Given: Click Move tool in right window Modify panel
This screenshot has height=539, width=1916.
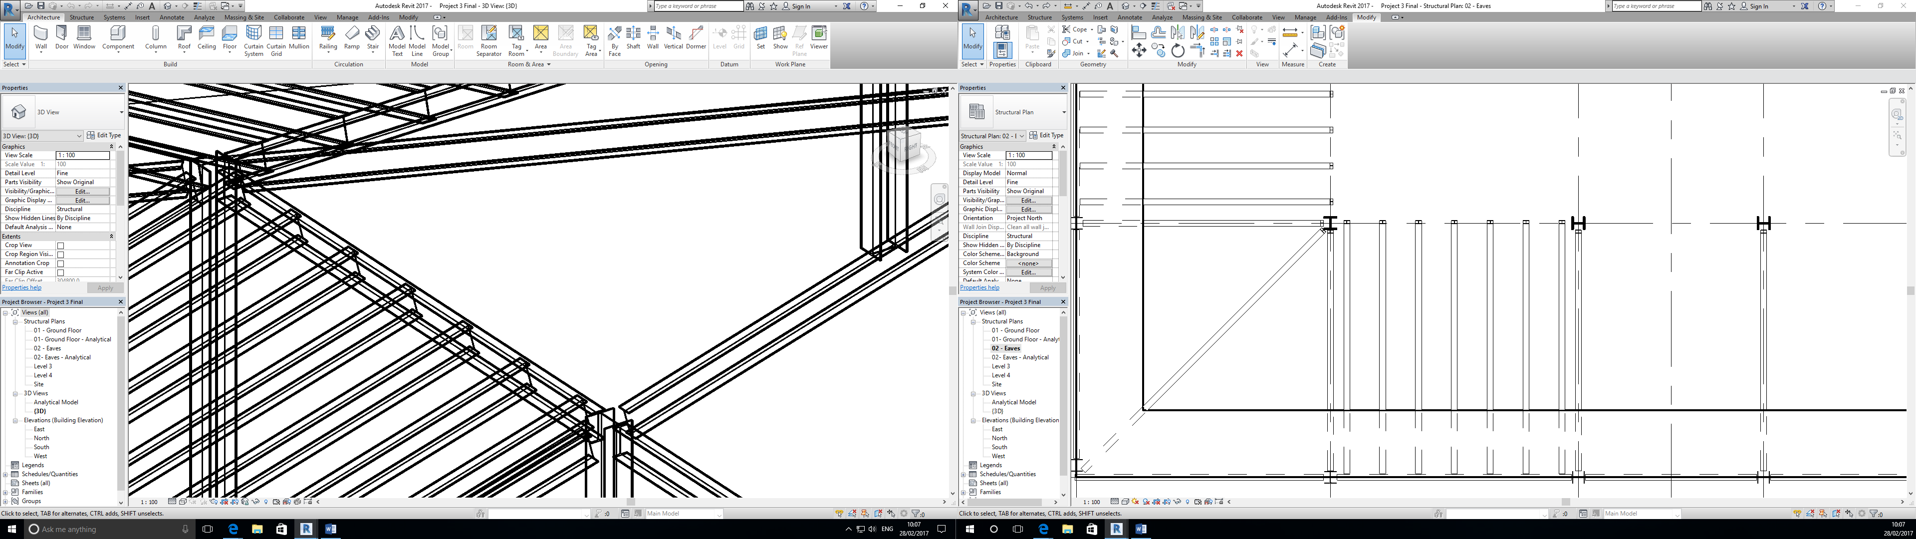Looking at the screenshot, I should click(x=1139, y=50).
